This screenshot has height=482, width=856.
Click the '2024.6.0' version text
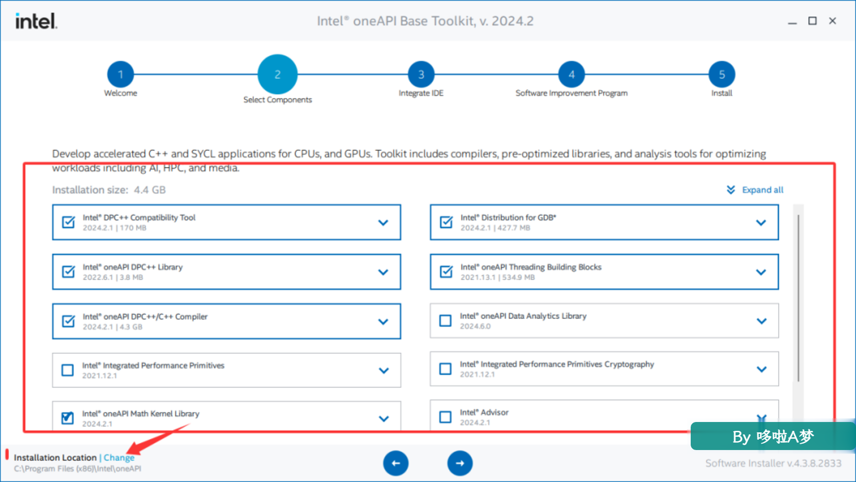pyautogui.click(x=475, y=326)
